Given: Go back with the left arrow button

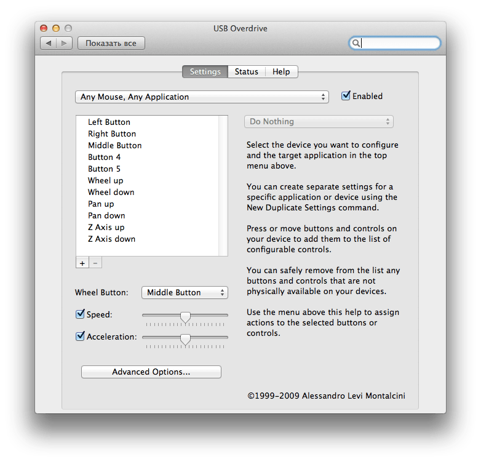Looking at the screenshot, I should (x=48, y=43).
